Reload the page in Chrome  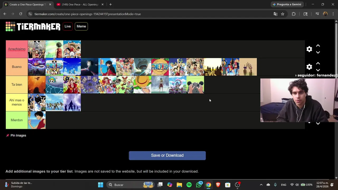point(21,14)
